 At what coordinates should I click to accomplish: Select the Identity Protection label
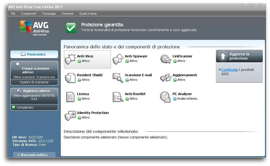[x=93, y=113]
